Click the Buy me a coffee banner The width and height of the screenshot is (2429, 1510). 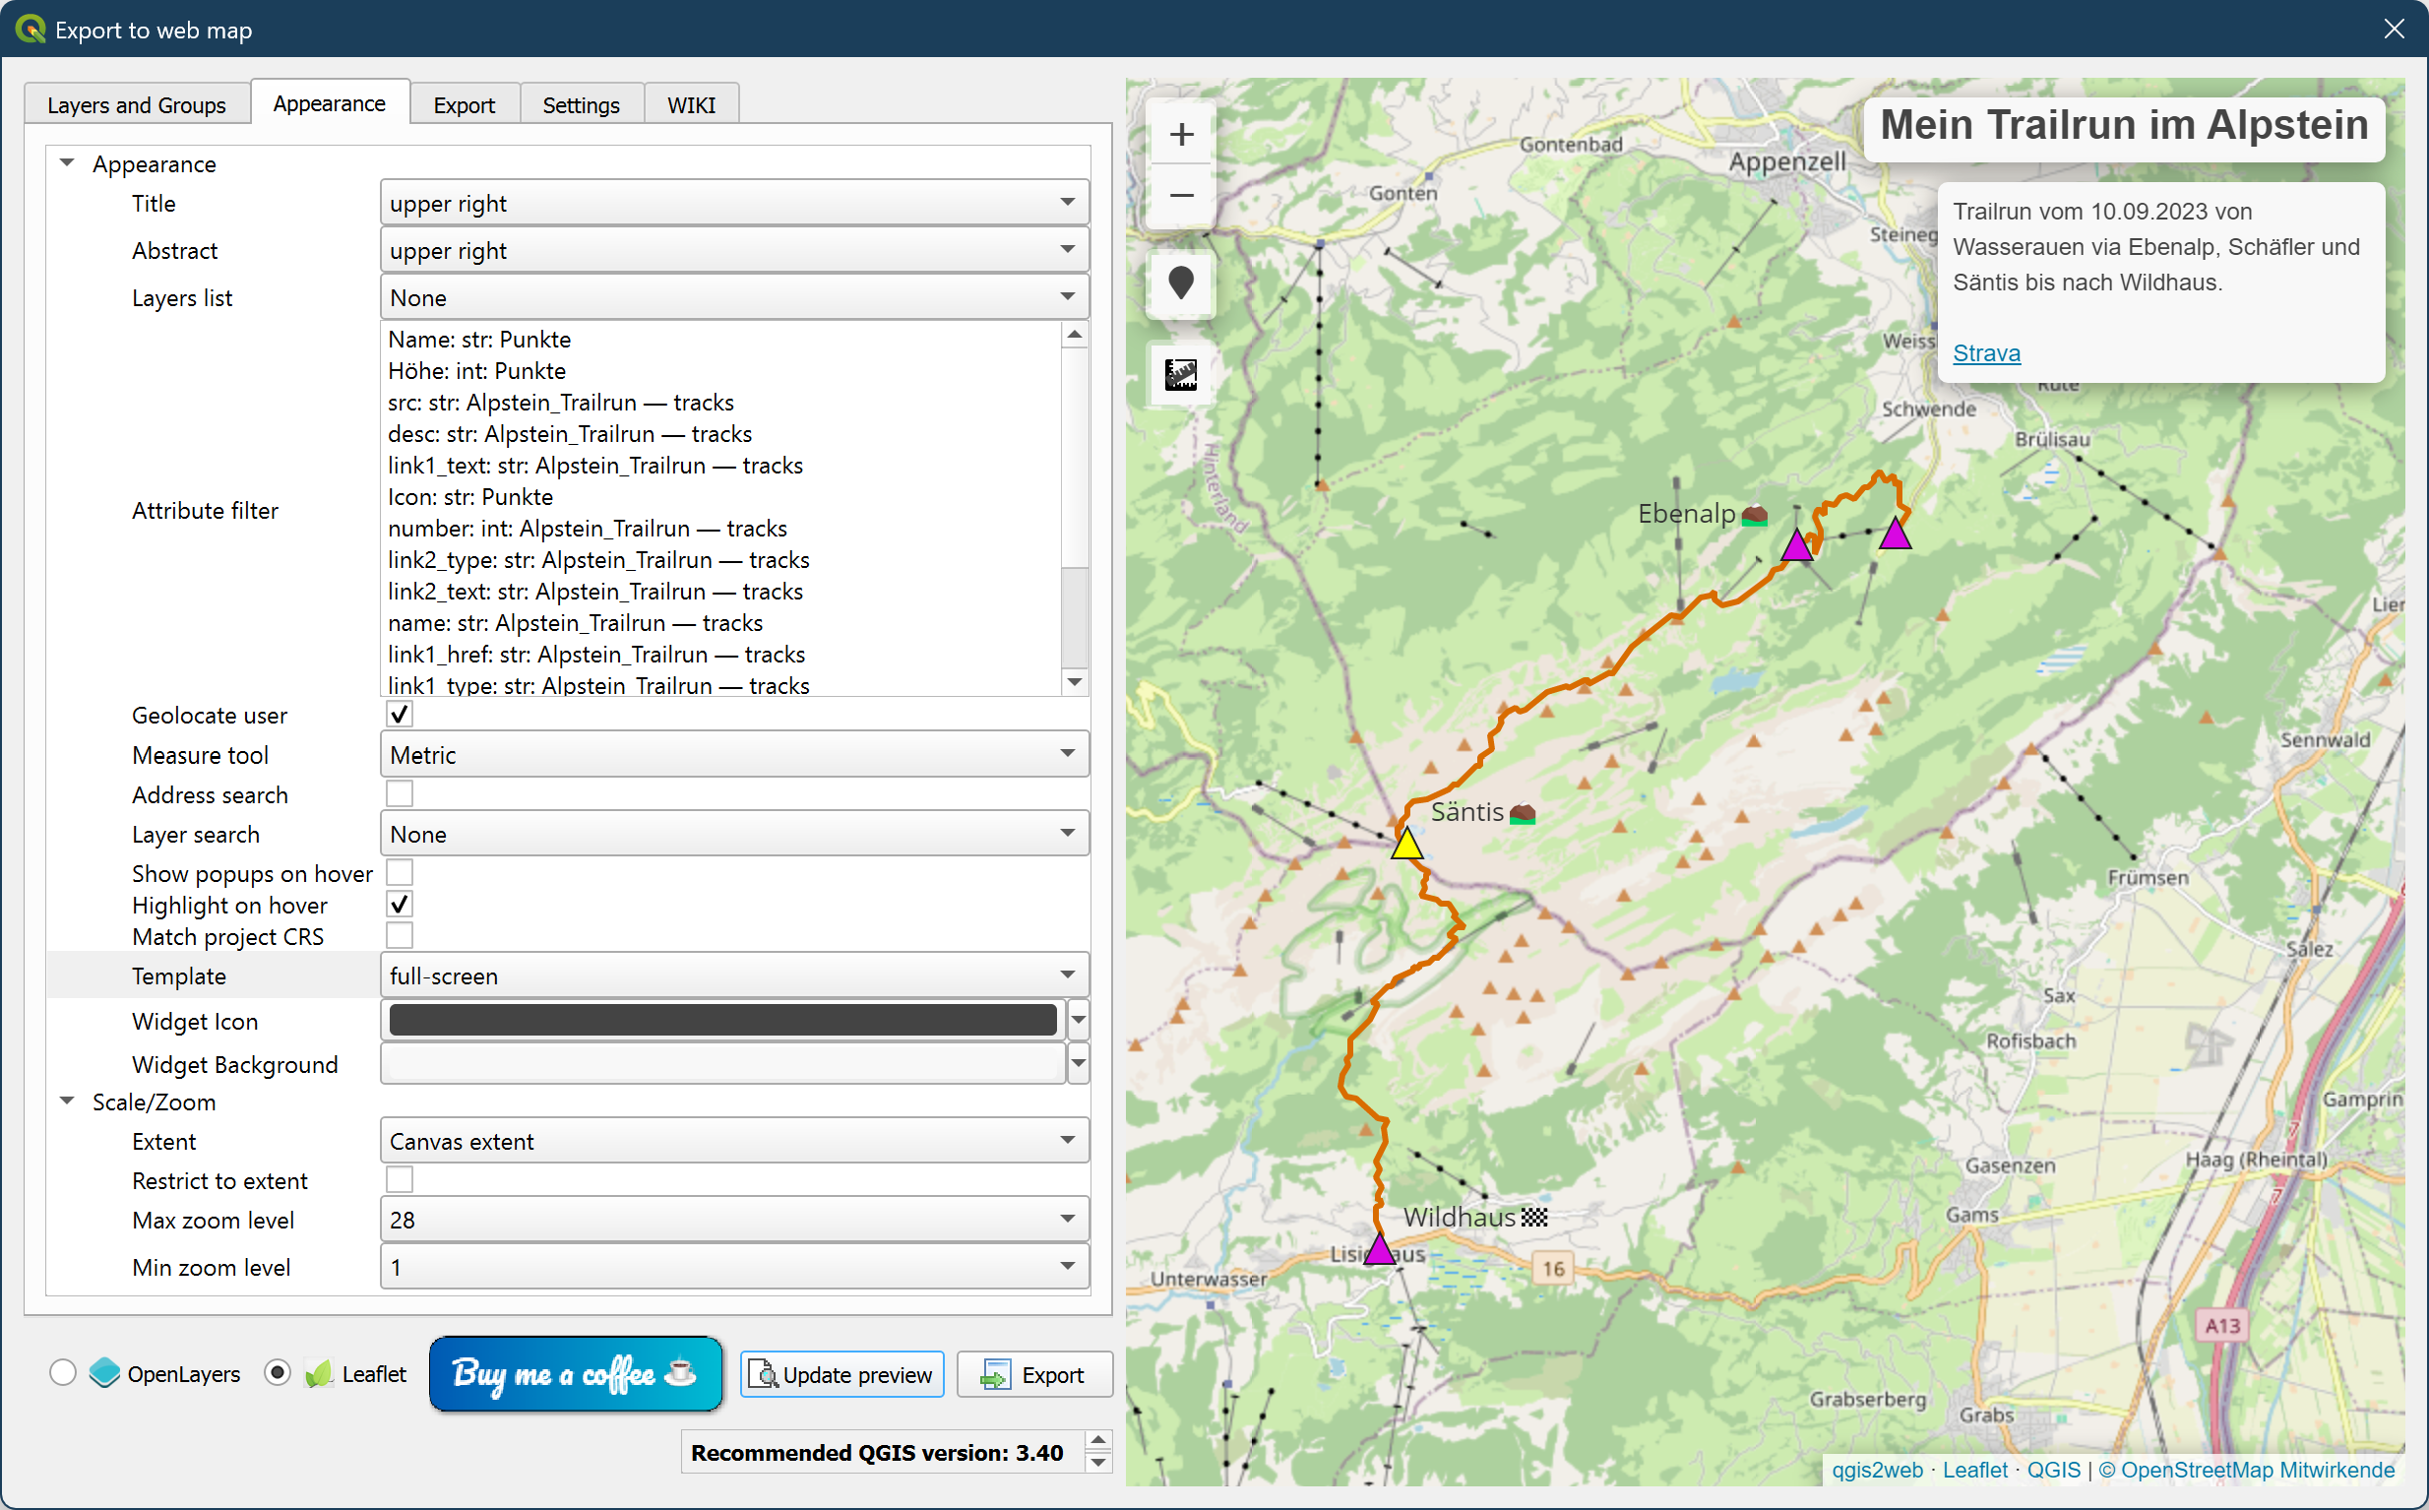576,1374
